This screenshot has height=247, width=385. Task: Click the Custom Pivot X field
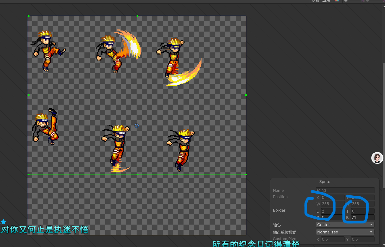tap(333, 239)
